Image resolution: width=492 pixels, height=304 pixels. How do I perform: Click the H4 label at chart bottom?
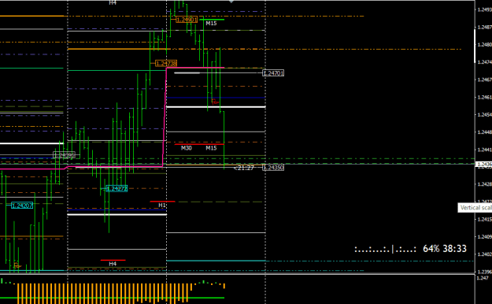(113, 264)
